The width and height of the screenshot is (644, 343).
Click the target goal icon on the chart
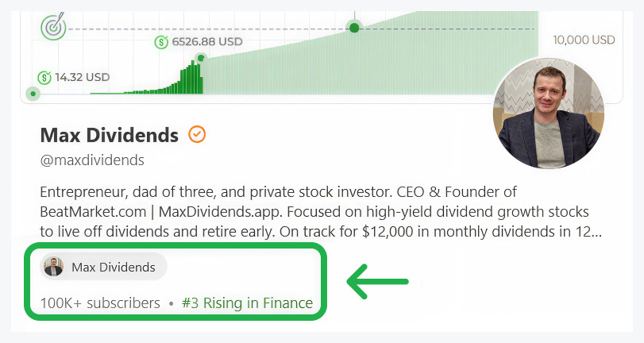[x=53, y=28]
